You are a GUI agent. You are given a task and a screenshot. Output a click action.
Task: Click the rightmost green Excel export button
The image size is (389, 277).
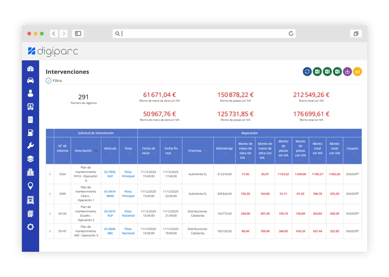[x=337, y=72]
